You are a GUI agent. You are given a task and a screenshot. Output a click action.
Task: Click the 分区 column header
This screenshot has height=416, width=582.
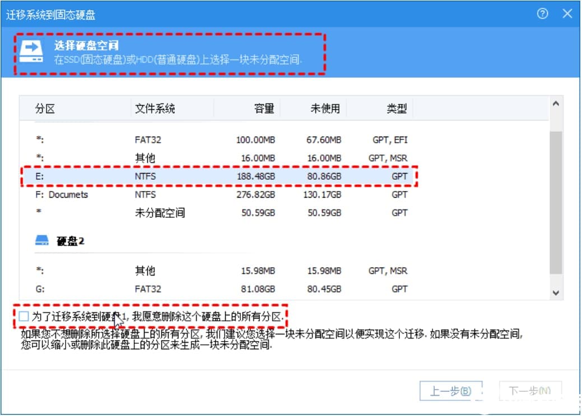click(45, 109)
